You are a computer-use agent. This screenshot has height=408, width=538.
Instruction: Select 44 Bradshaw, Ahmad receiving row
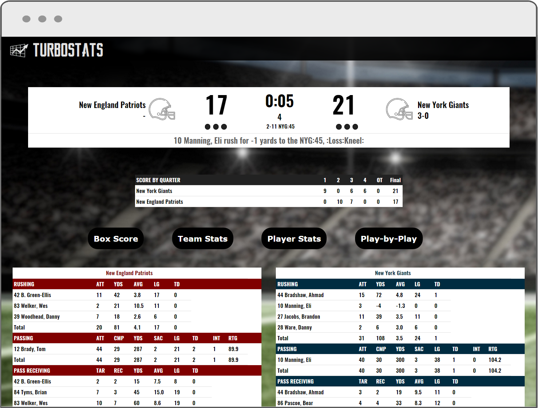click(x=373, y=392)
